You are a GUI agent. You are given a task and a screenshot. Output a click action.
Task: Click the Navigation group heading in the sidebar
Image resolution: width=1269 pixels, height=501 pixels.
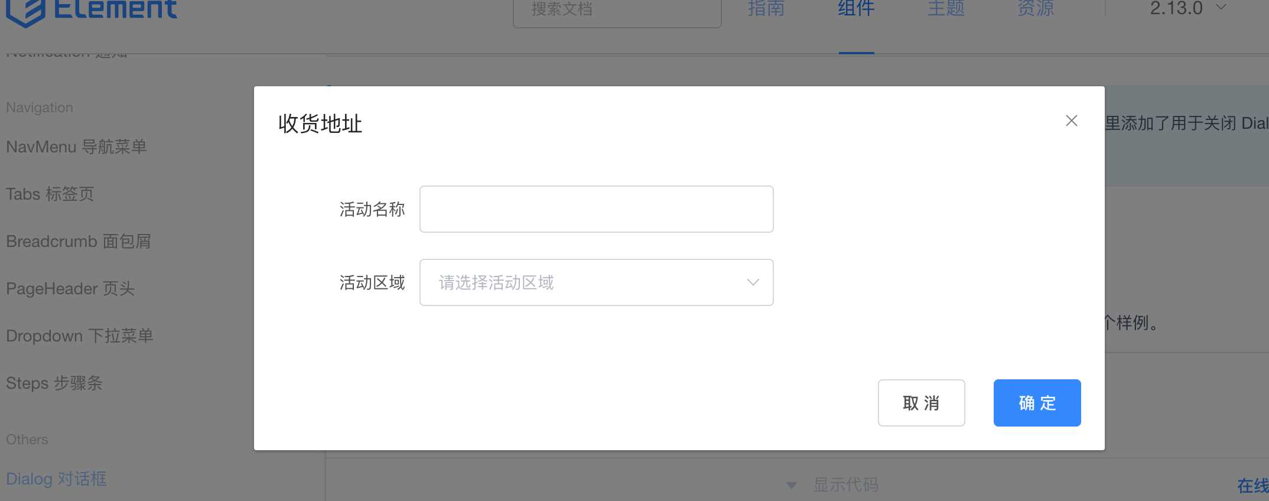coord(40,108)
